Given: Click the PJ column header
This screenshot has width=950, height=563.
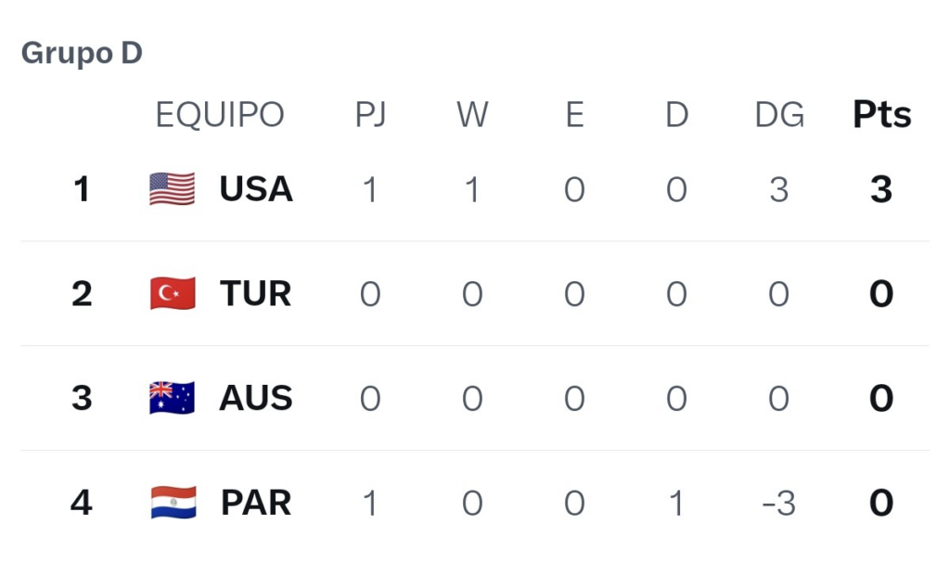Looking at the screenshot, I should 371,114.
